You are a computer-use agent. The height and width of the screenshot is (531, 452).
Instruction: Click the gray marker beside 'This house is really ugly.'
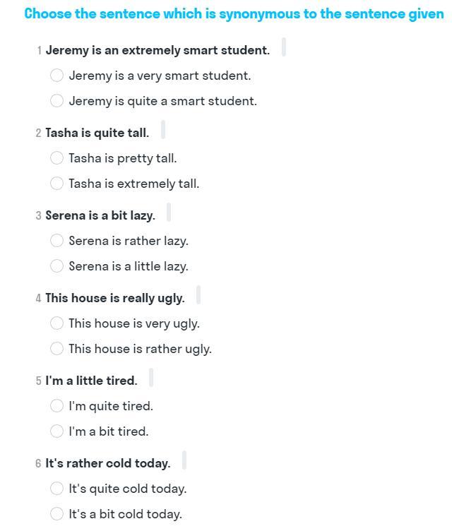(198, 294)
